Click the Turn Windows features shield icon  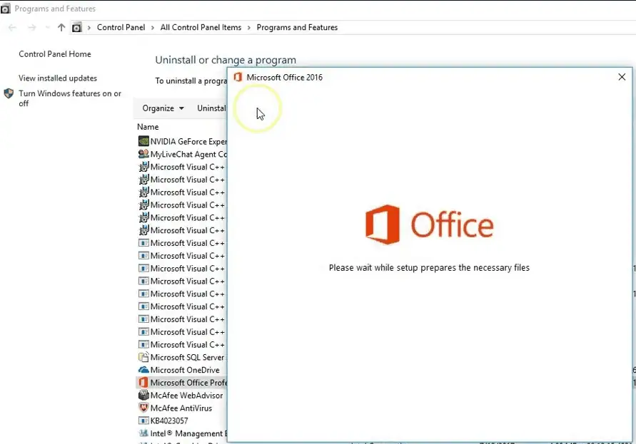9,93
